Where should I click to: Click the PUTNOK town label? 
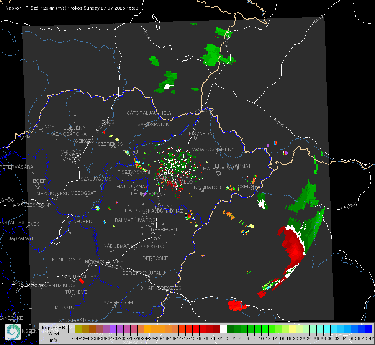pyautogui.click(x=45, y=127)
